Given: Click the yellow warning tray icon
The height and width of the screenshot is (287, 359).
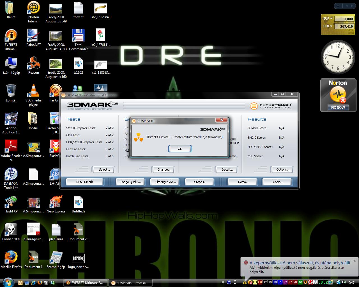Looking at the screenshot, I should click(245, 283).
